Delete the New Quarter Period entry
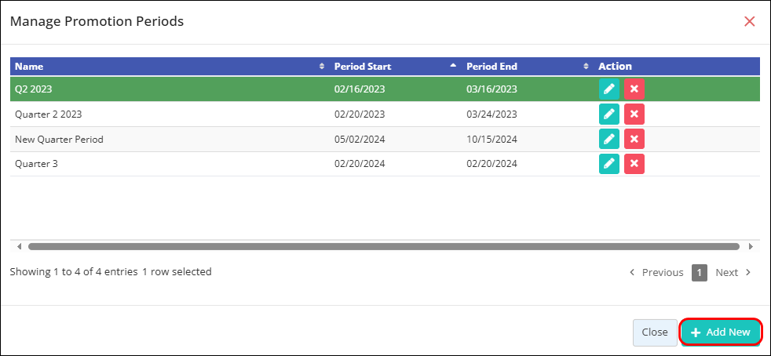 tap(634, 140)
